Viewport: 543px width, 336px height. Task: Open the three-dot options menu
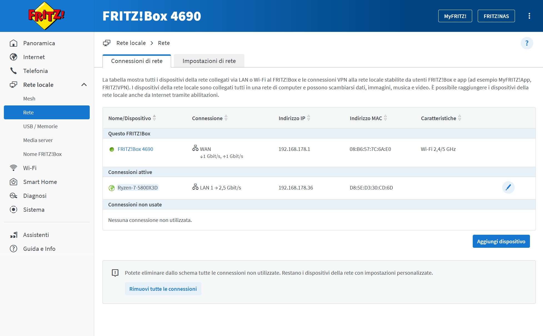[529, 16]
